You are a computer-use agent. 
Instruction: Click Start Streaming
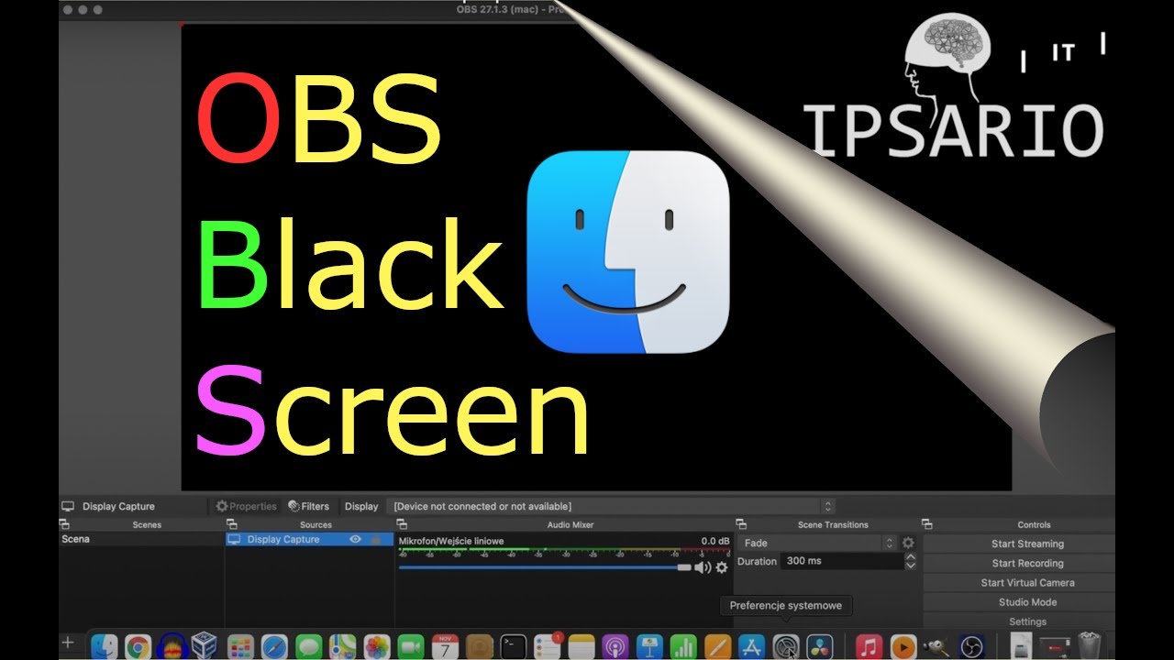(x=1027, y=544)
